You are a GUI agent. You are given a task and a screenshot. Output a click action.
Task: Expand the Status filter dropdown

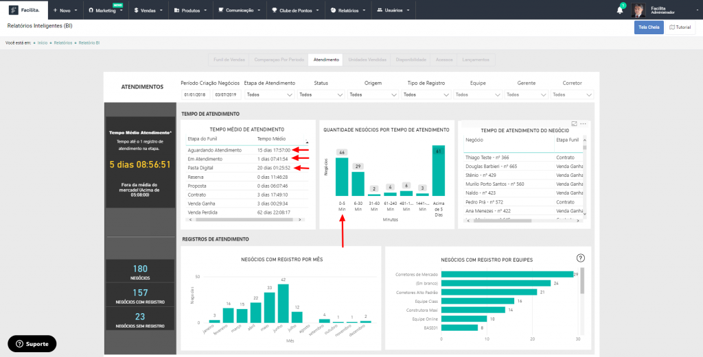[321, 95]
